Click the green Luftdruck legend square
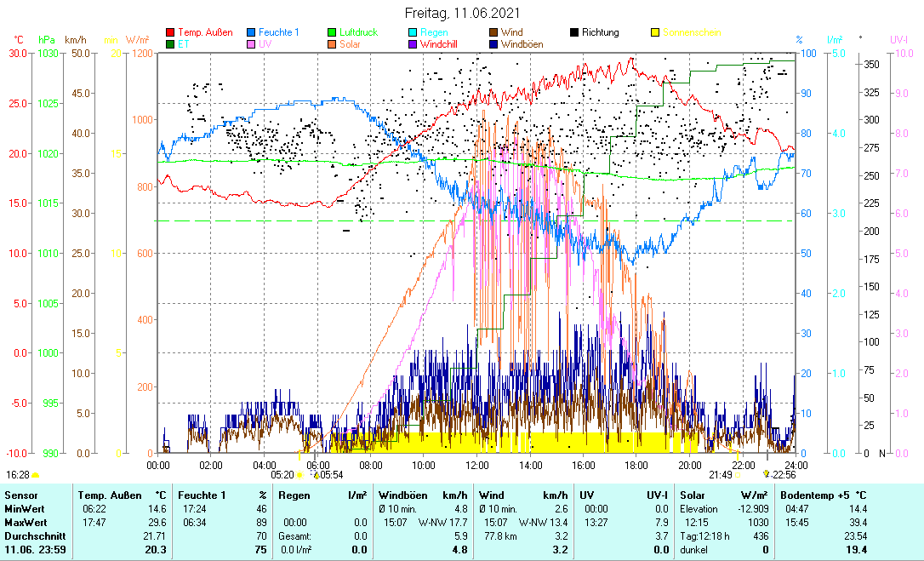Image resolution: width=924 pixels, height=561 pixels. pyautogui.click(x=333, y=33)
